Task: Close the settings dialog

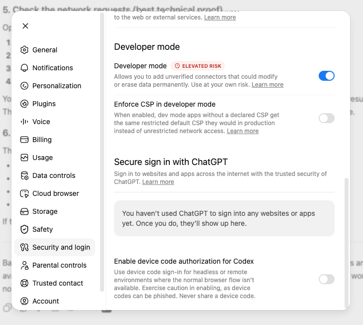Action: point(25,26)
